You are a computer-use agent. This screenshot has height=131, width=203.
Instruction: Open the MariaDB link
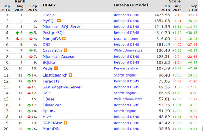pyautogui.click(x=50, y=129)
